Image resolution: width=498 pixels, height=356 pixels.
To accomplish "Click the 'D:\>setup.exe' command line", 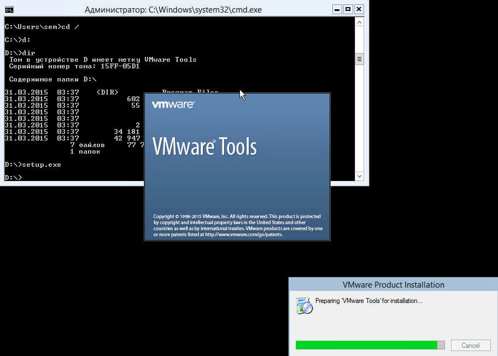I will [33, 165].
